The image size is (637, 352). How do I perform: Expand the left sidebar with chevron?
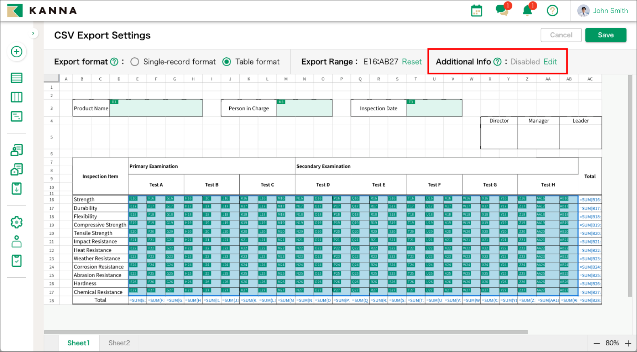(x=33, y=34)
